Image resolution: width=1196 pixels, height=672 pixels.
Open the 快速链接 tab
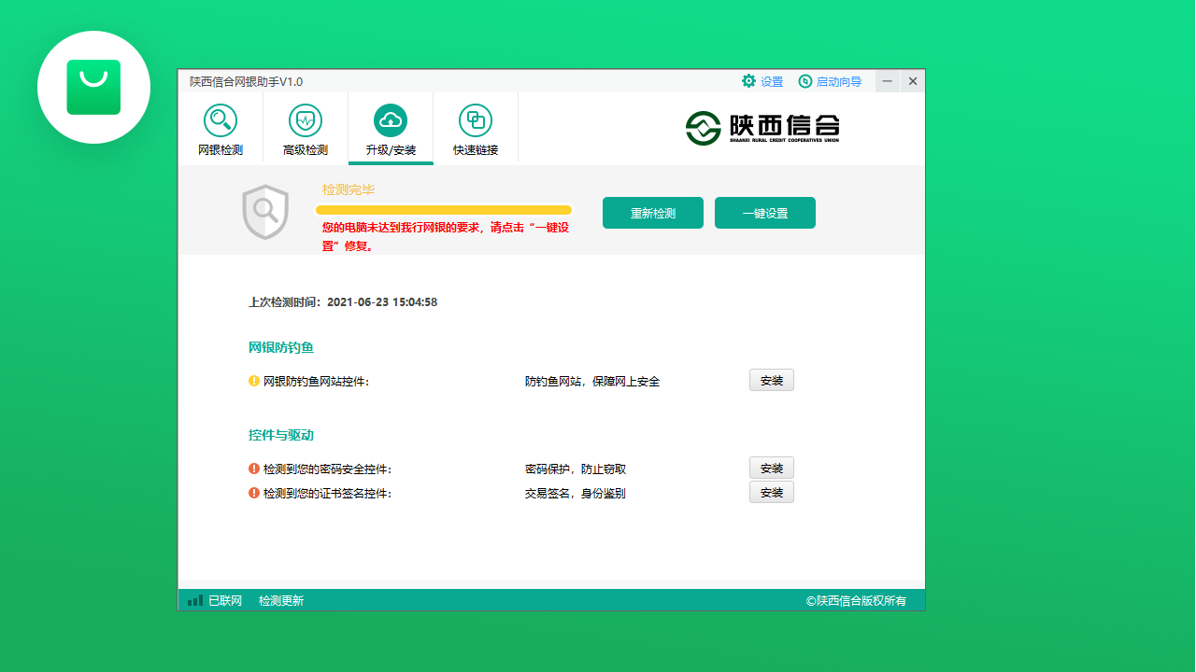tap(477, 131)
